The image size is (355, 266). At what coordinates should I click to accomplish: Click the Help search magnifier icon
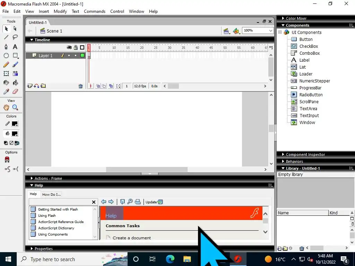coord(130,202)
